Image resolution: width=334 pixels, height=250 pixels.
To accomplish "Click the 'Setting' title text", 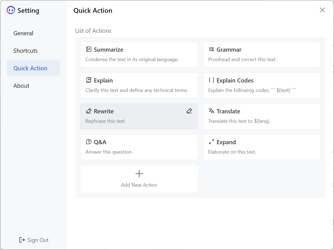I will pyautogui.click(x=28, y=11).
